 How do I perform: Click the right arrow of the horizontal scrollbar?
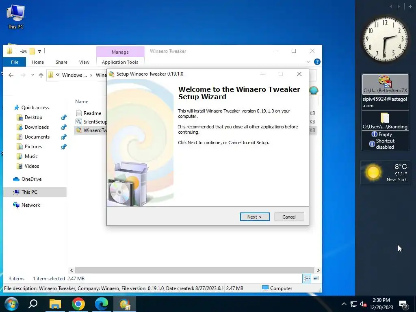click(x=318, y=270)
